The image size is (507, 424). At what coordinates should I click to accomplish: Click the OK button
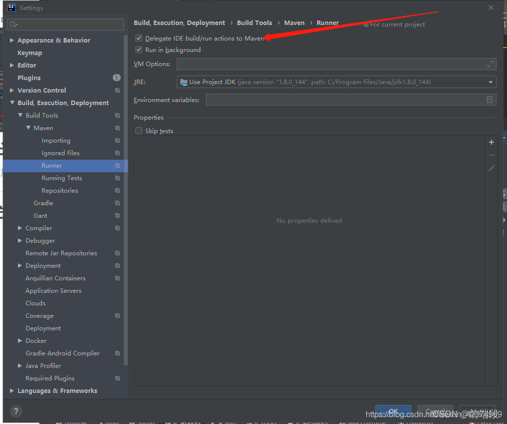pyautogui.click(x=393, y=411)
